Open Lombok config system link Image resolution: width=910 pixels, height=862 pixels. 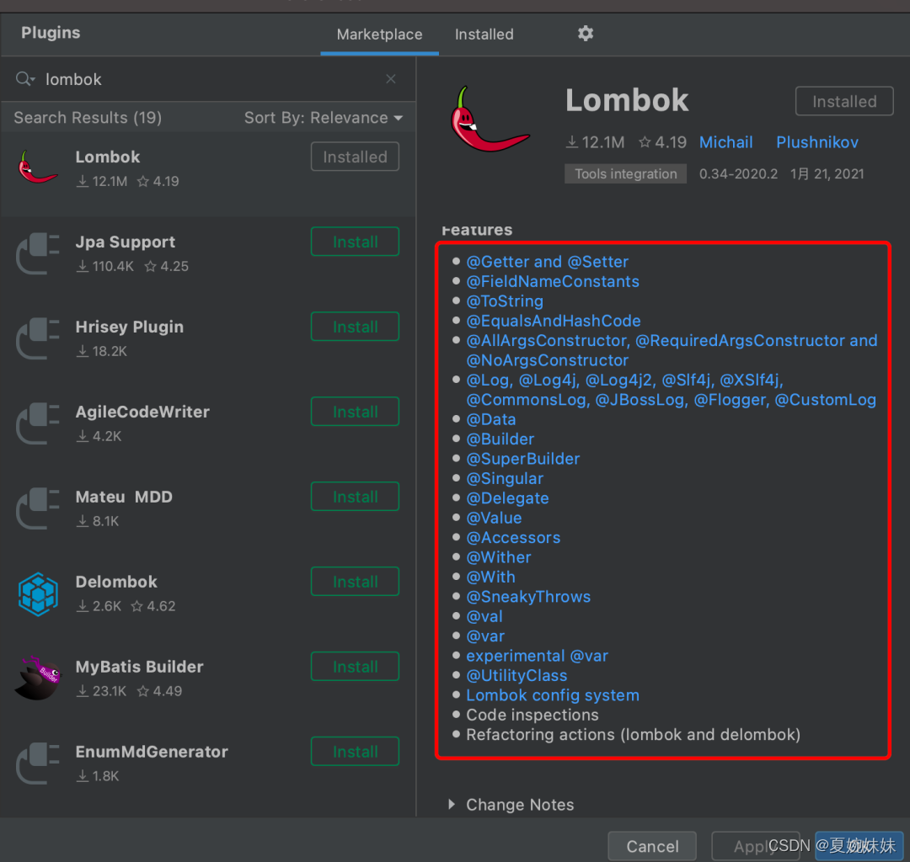[553, 695]
